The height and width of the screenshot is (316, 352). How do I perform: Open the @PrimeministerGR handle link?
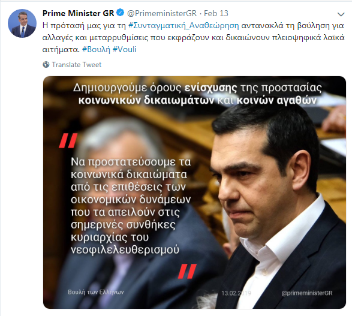coord(162,13)
